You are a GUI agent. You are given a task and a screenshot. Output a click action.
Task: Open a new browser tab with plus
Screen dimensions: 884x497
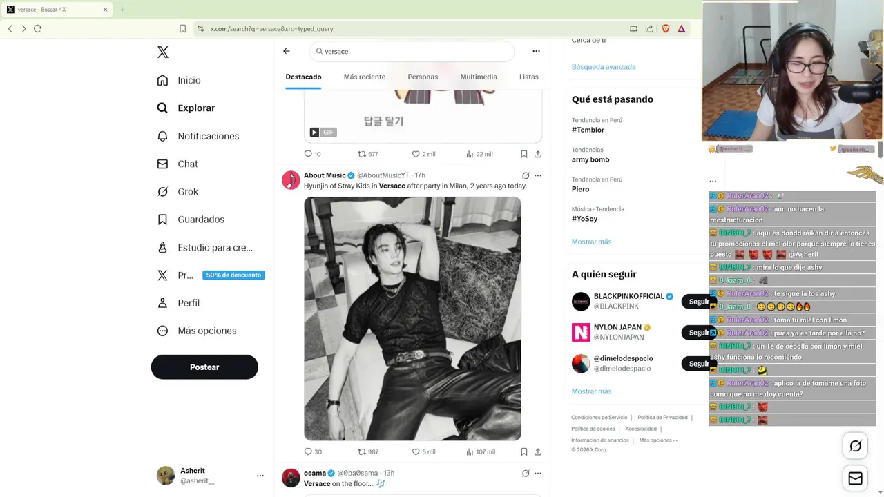click(122, 10)
